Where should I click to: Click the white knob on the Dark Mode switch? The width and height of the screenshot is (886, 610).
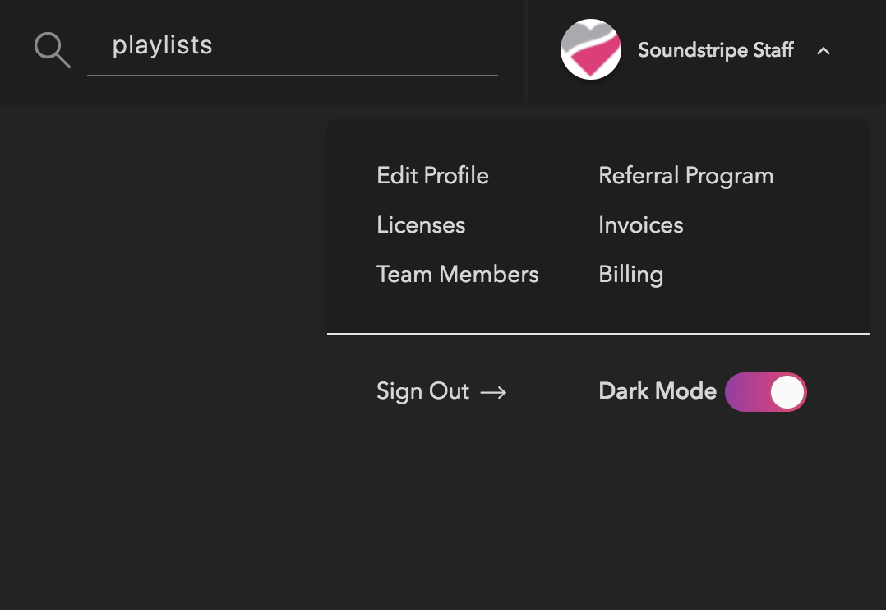click(x=787, y=392)
